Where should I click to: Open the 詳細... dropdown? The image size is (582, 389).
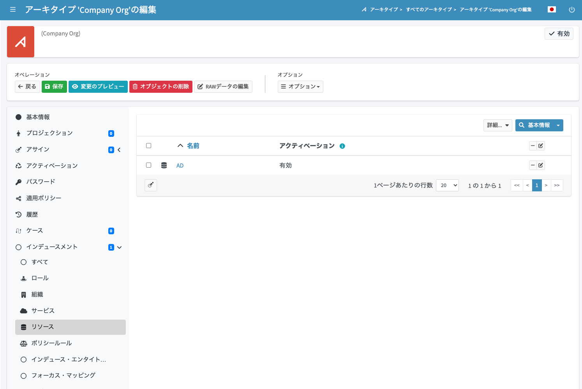pyautogui.click(x=498, y=125)
